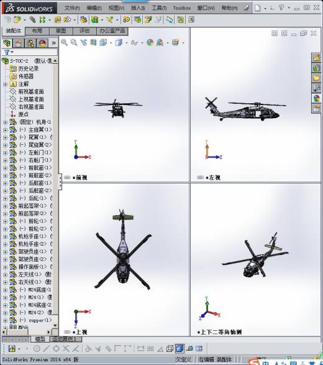The image size is (323, 365).
Task: Click the Mate paperclip icon
Action: [x=32, y=20]
